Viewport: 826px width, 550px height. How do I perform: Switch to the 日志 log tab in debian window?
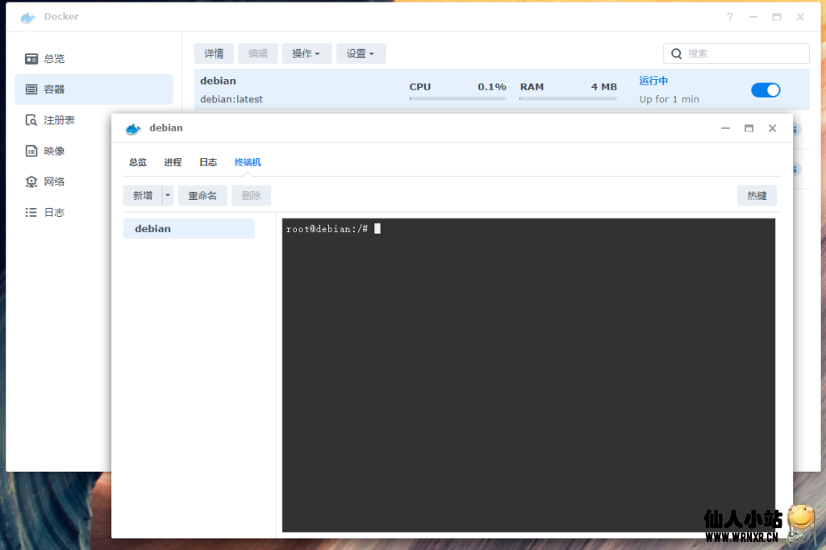pyautogui.click(x=208, y=162)
